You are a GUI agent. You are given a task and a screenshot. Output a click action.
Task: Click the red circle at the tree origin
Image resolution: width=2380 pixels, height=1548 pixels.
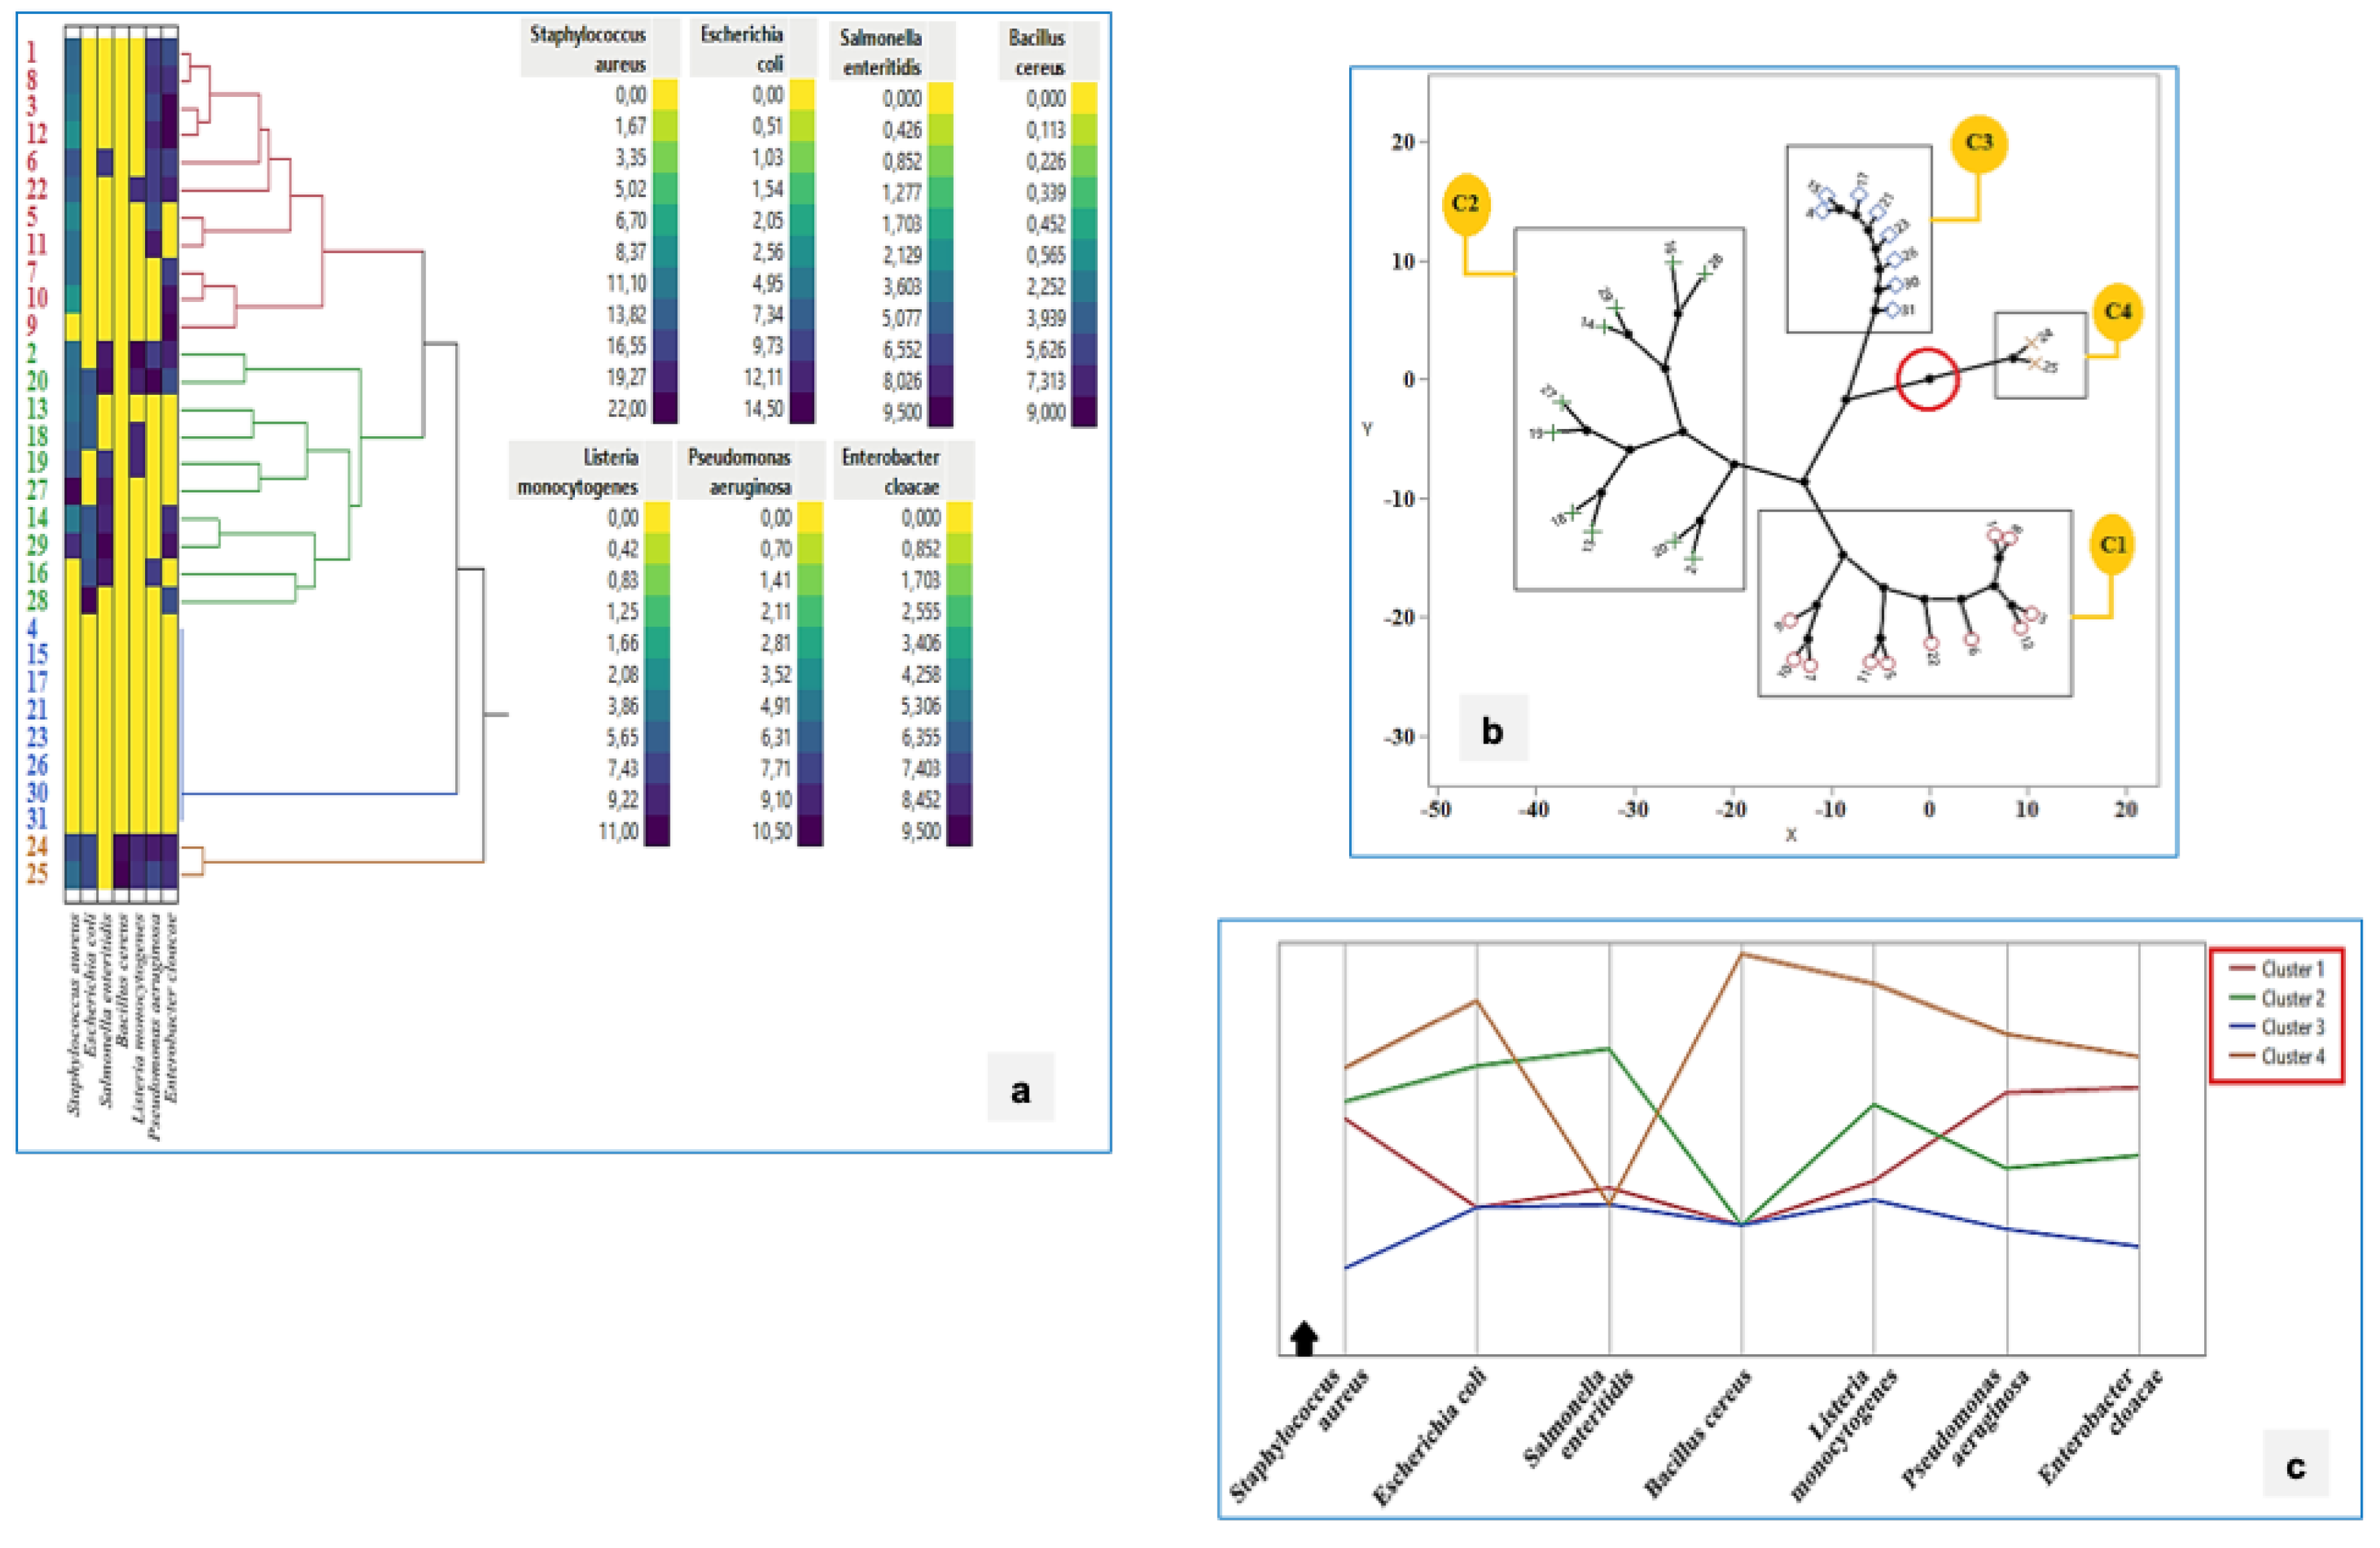coord(1928,379)
